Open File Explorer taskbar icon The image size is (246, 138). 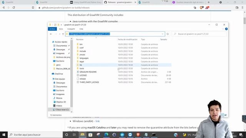click(82, 135)
